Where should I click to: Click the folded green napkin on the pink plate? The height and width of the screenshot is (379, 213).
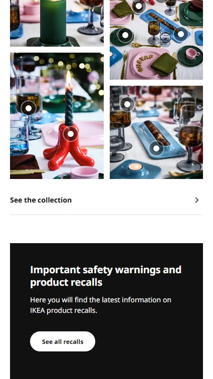[164, 64]
